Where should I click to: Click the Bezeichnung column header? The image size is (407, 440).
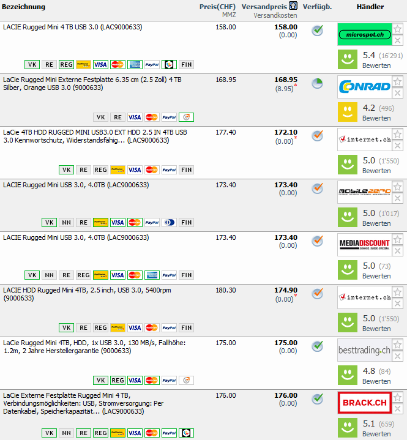(24, 7)
